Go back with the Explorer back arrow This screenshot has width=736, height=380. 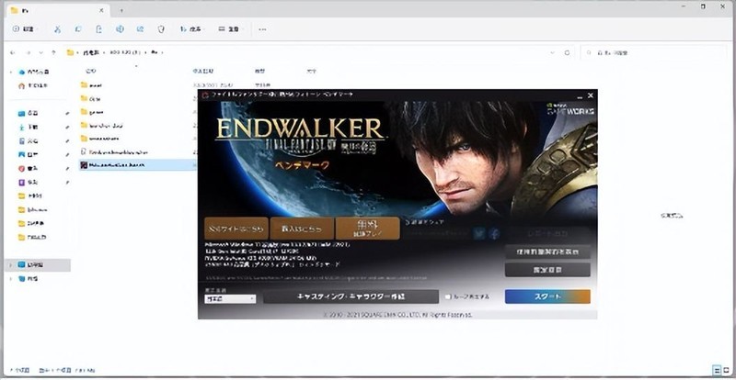(x=13, y=52)
